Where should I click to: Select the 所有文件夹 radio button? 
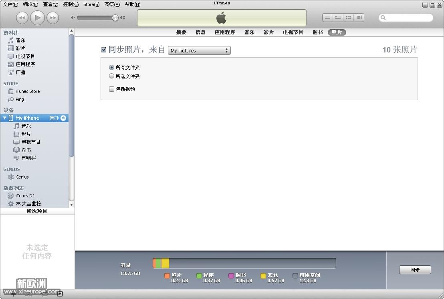(x=111, y=67)
